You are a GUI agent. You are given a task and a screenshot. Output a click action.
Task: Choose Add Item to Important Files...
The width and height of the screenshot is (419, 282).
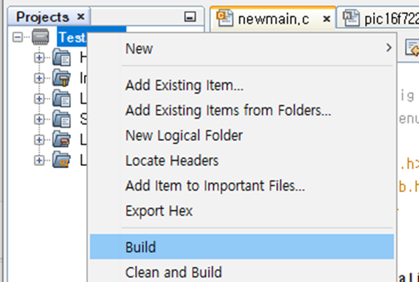[242, 186]
